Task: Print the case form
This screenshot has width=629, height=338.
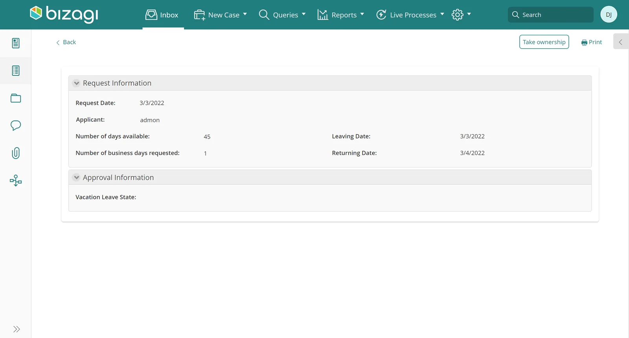Action: click(592, 42)
